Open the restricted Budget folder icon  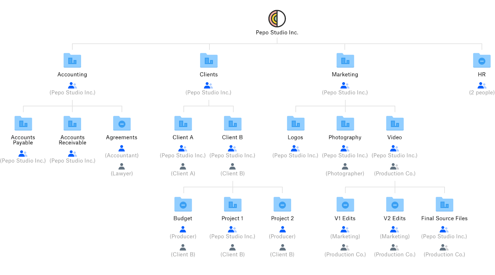[x=183, y=204]
